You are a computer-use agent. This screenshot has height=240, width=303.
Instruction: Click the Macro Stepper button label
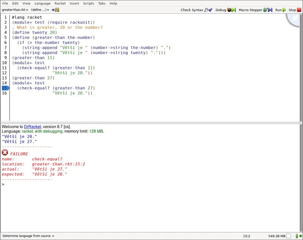tap(250, 10)
